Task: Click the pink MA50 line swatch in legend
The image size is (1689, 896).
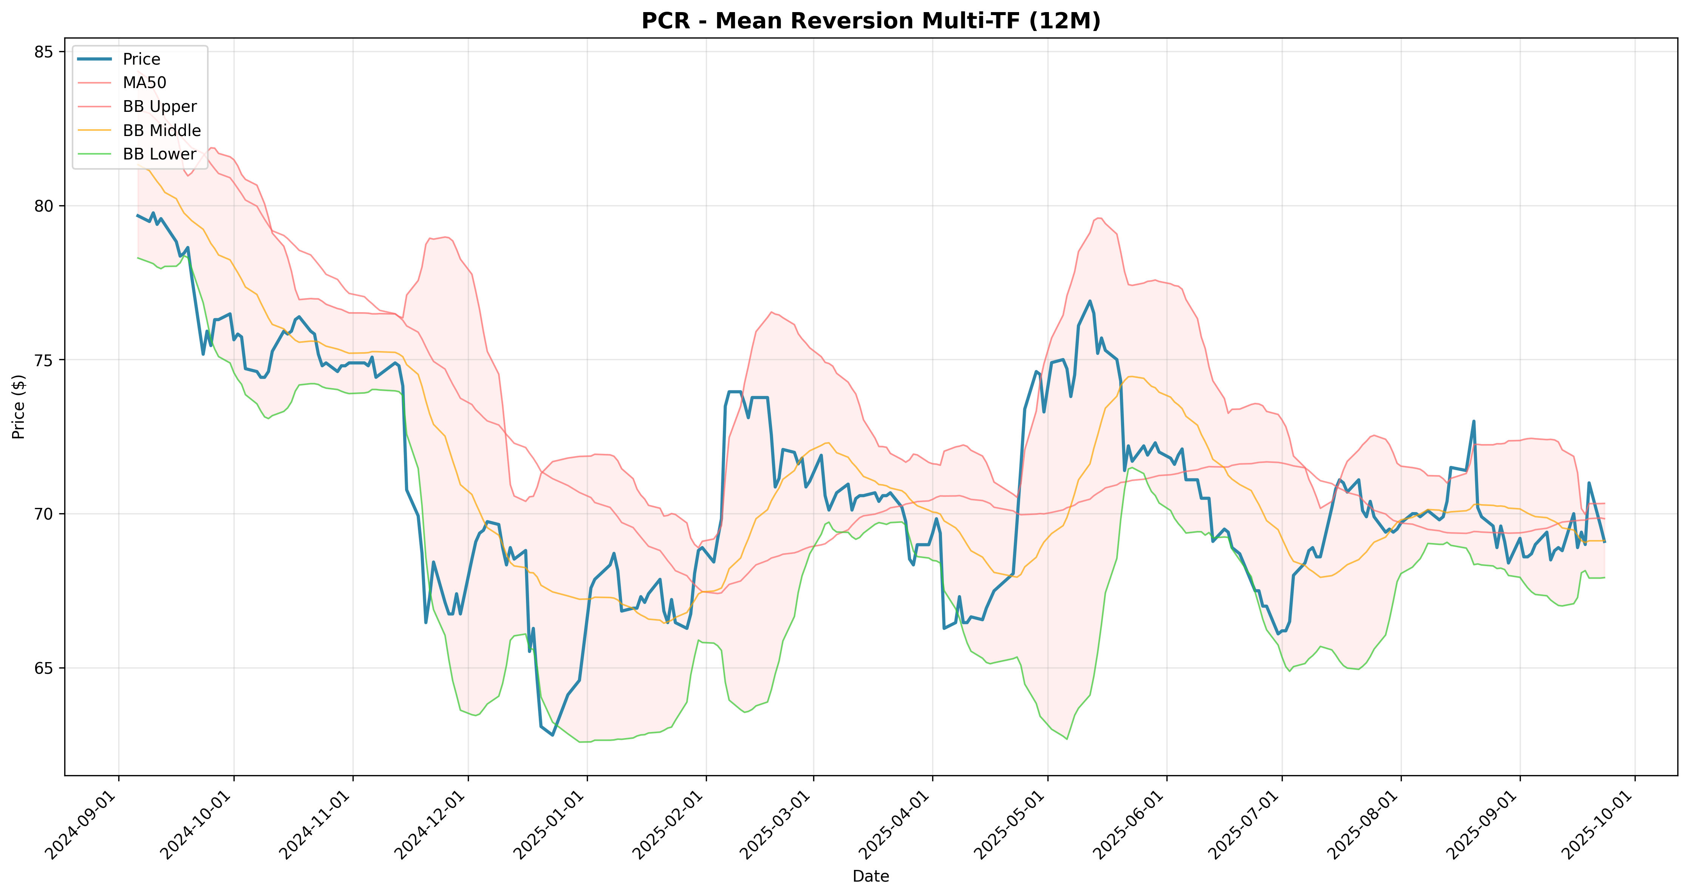Action: point(94,83)
